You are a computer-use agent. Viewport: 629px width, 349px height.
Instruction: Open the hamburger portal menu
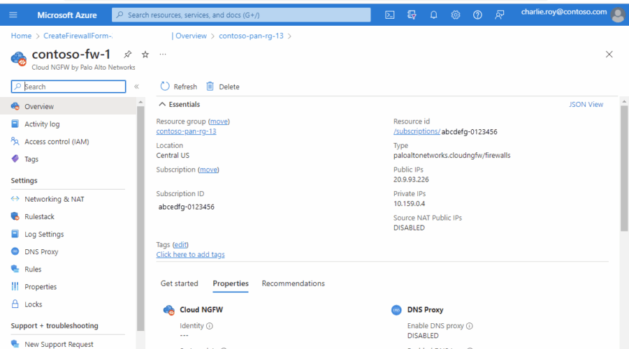coord(15,15)
